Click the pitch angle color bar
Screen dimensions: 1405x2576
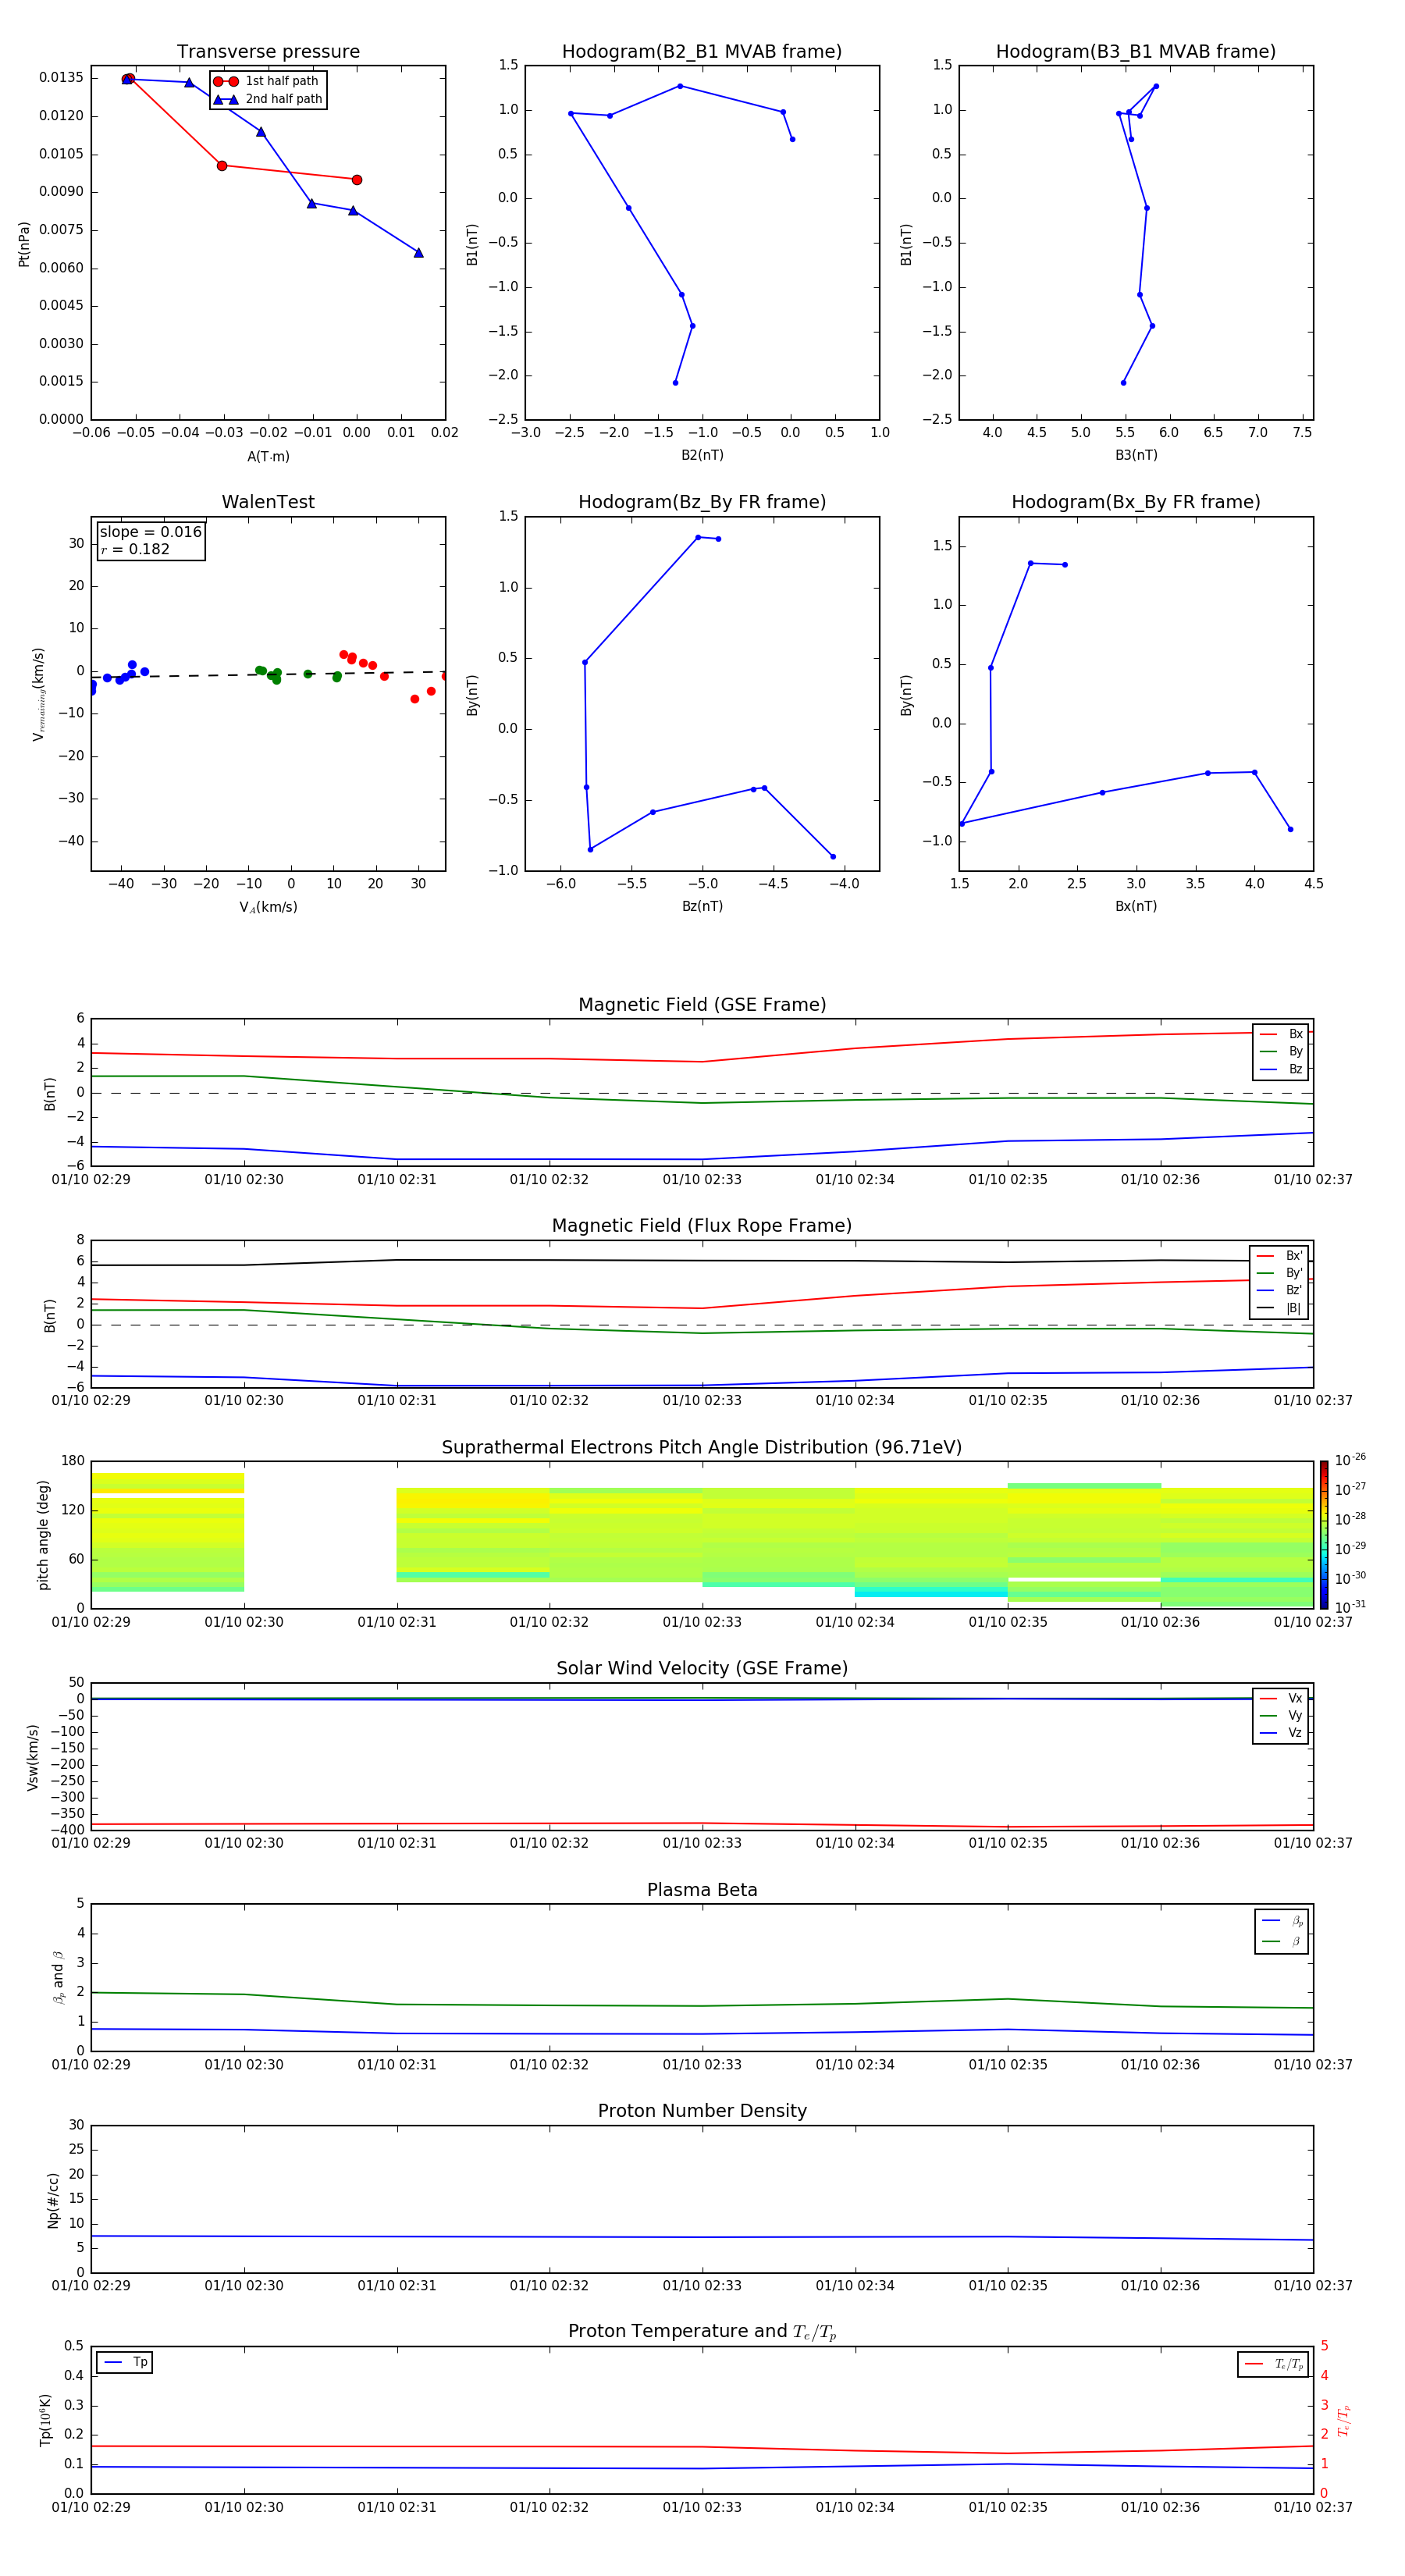point(1324,1535)
